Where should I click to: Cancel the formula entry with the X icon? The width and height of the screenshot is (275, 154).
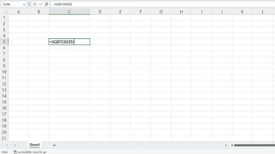tap(35, 4)
